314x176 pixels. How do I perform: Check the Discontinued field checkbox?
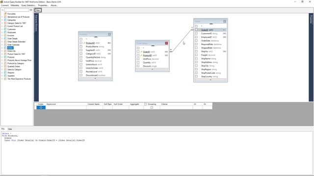tap(81, 75)
